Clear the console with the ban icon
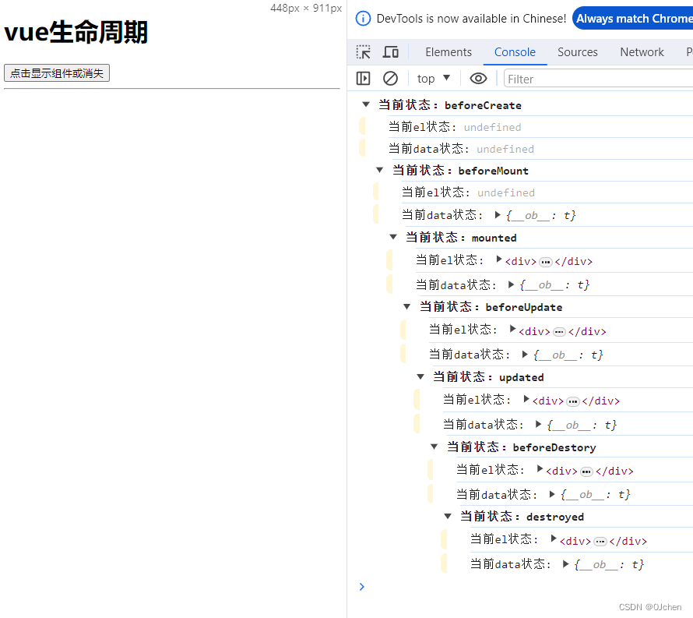Image resolution: width=693 pixels, height=618 pixels. tap(390, 79)
